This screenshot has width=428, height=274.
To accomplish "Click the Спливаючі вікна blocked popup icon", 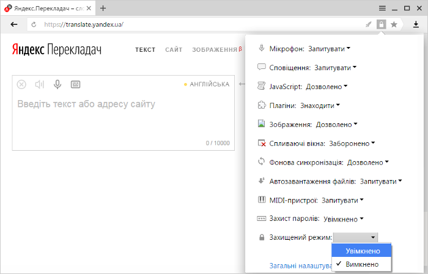I will (x=262, y=143).
